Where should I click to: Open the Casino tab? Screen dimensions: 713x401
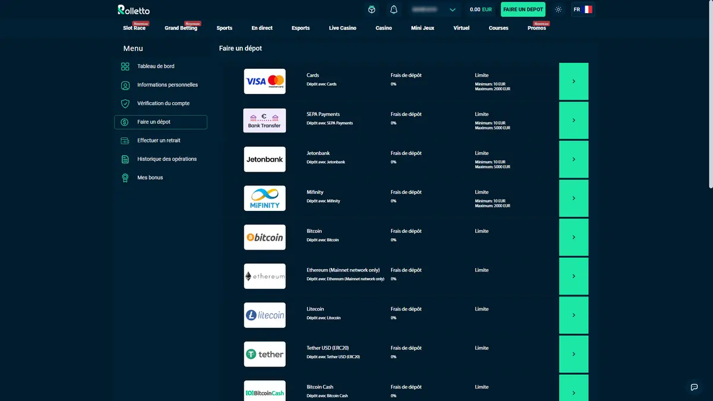click(x=384, y=28)
